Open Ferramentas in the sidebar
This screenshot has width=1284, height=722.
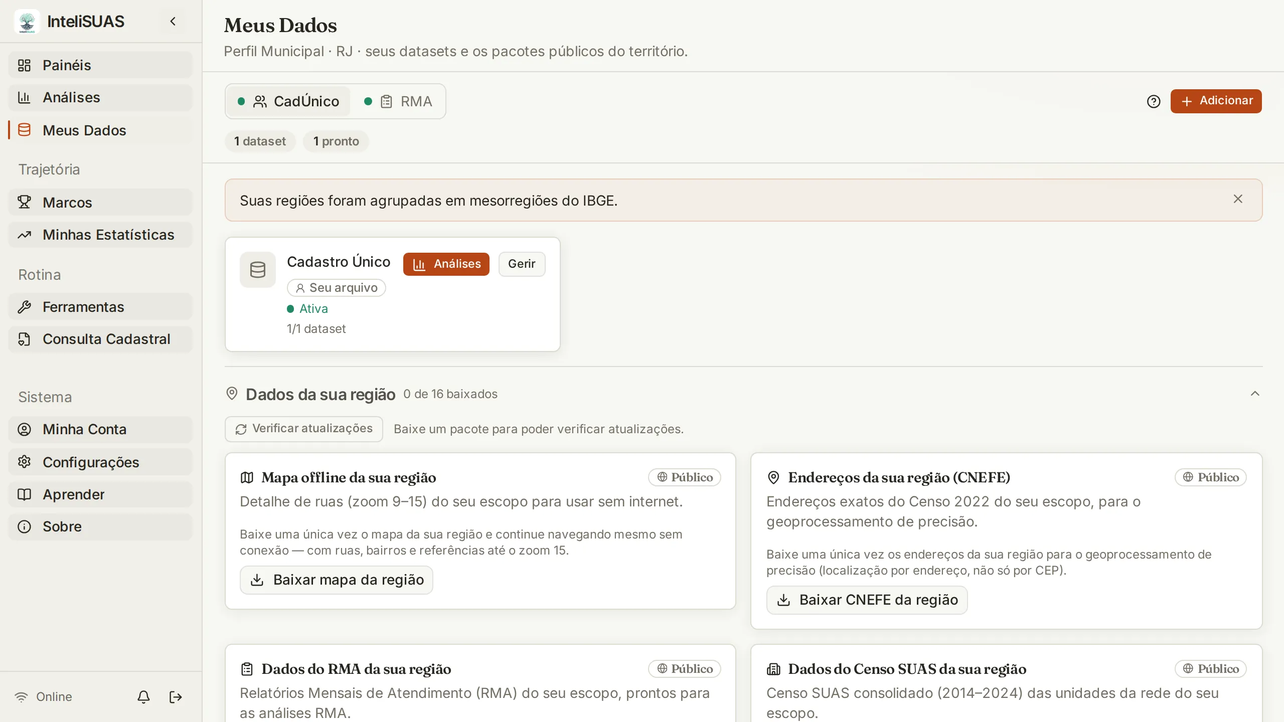[100, 307]
